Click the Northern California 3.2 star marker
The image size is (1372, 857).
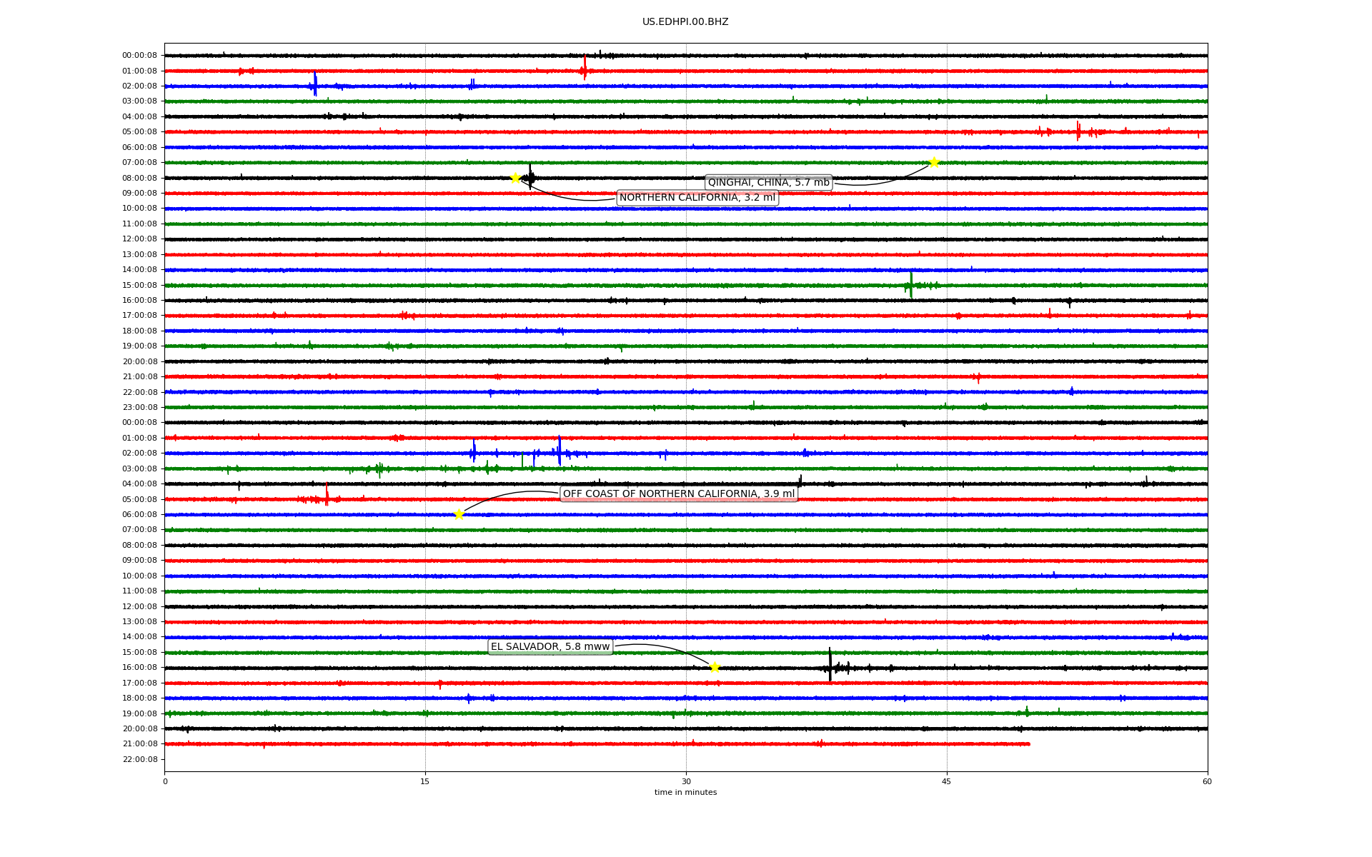(x=514, y=178)
